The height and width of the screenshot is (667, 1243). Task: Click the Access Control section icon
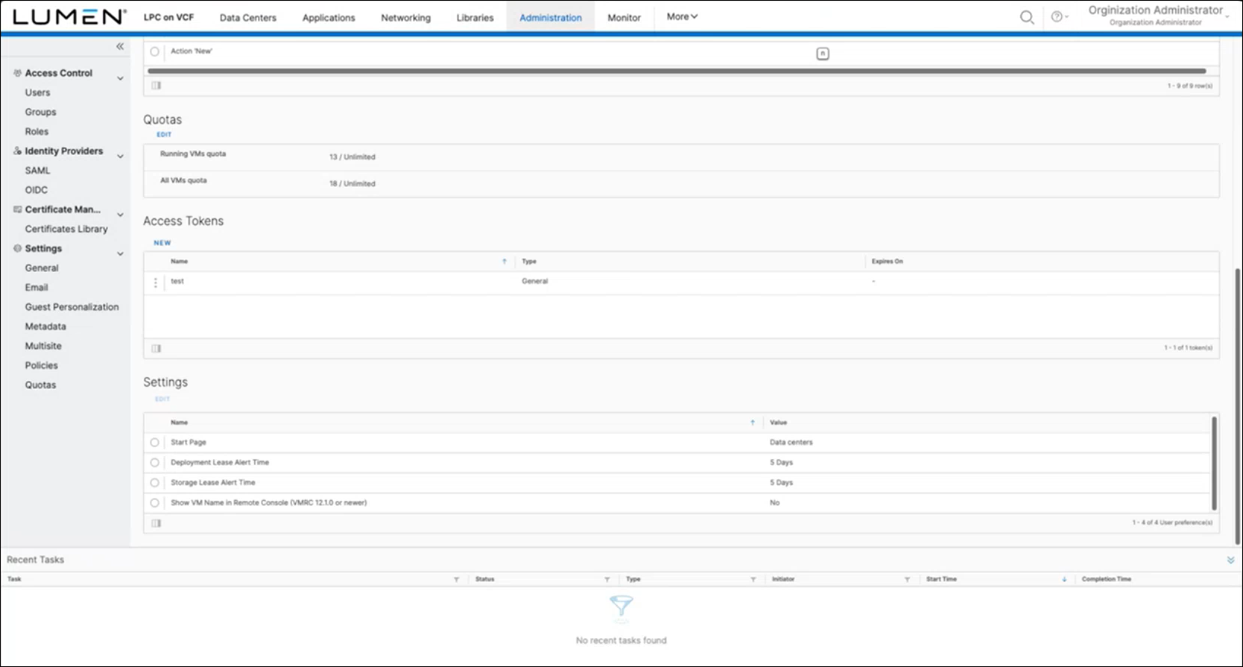(x=17, y=73)
